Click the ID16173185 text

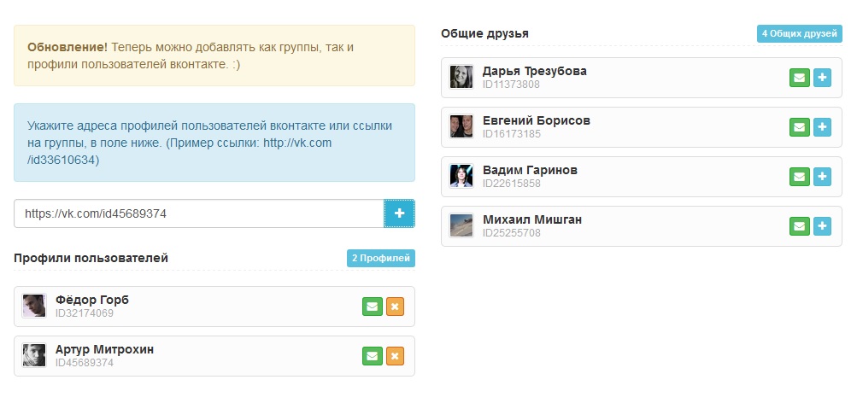pos(512,134)
